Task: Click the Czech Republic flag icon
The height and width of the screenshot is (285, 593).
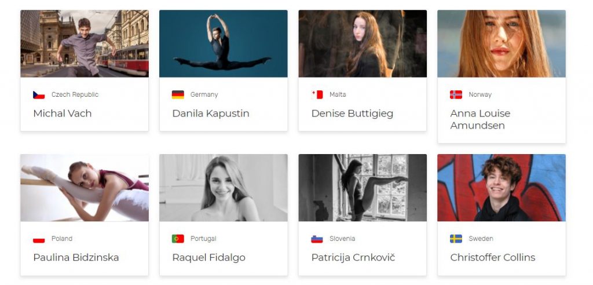Action: coord(39,94)
